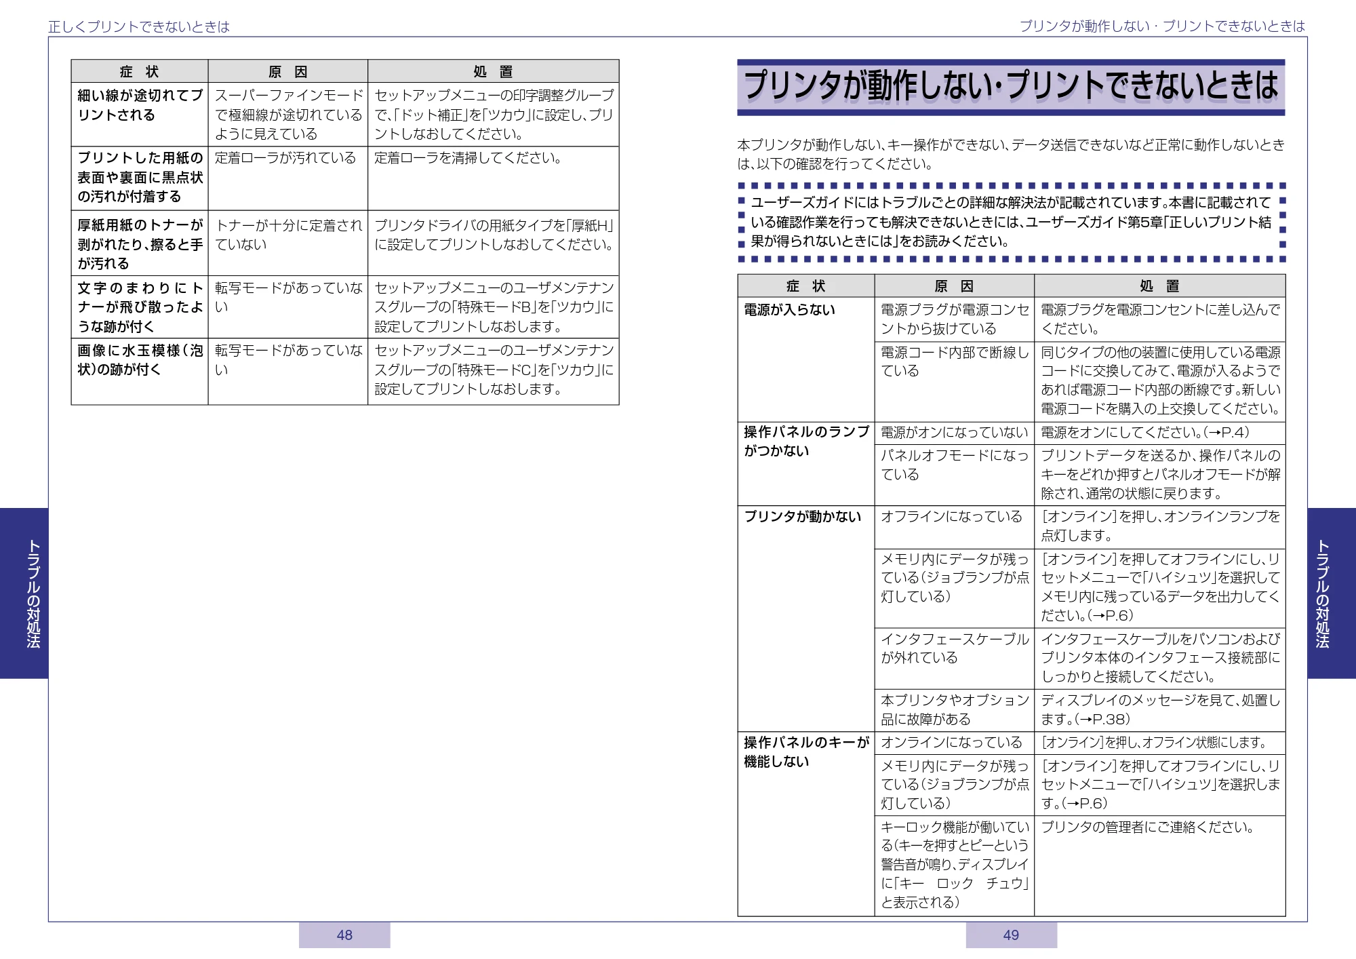Screen dimensions: 1356x959
Task: Click remedy starting インタフェースケーブルをパソコンおよび
Action: [1160, 657]
